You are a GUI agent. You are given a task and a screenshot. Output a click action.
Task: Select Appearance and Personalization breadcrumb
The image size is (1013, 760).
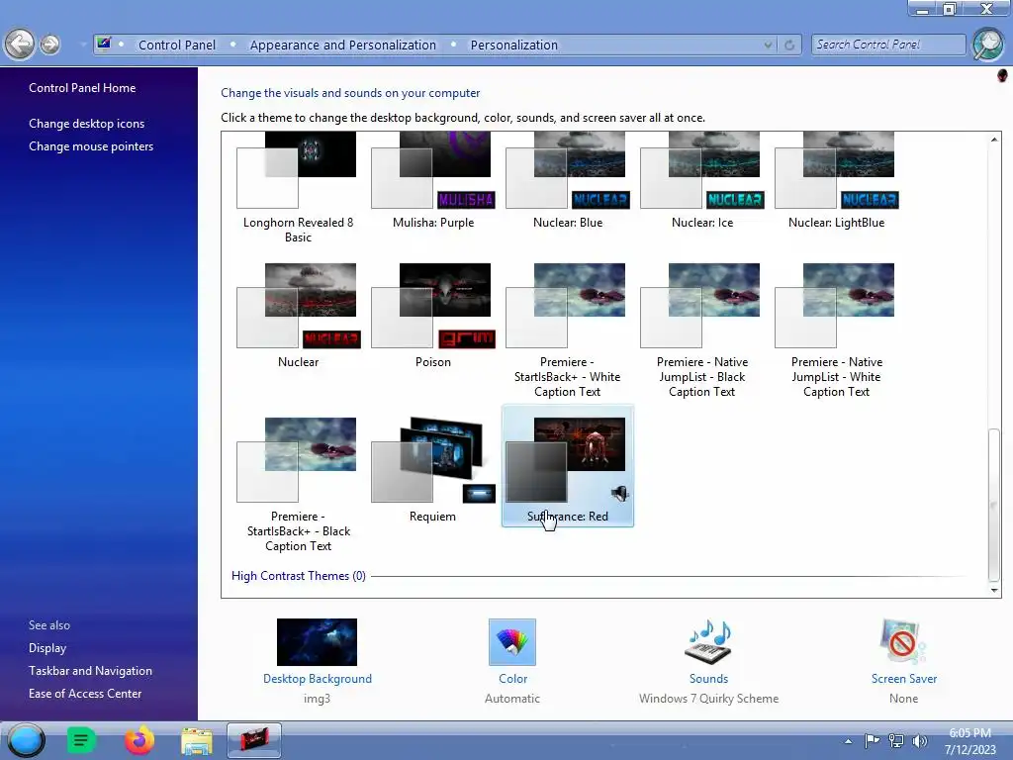(x=343, y=45)
